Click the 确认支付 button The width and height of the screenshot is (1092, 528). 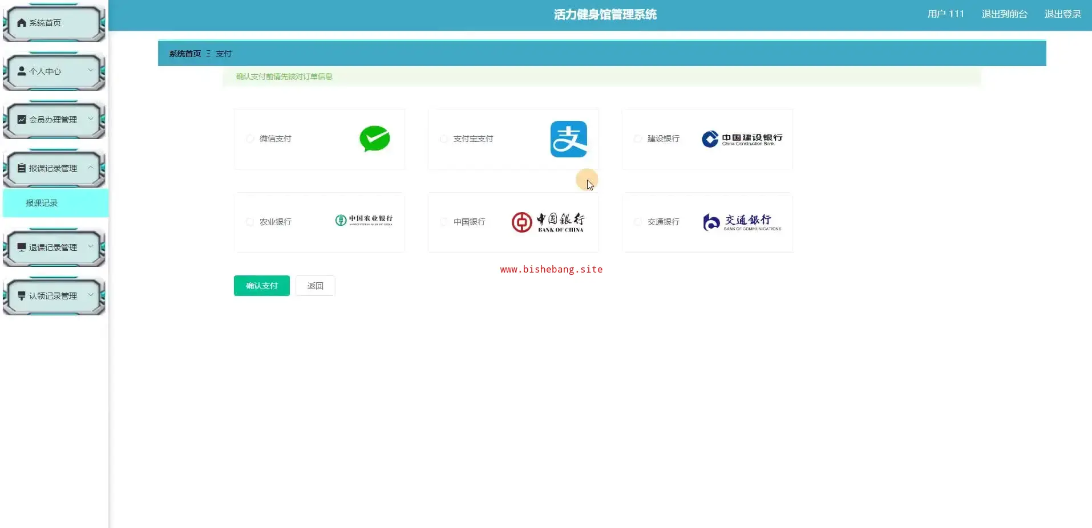(262, 286)
